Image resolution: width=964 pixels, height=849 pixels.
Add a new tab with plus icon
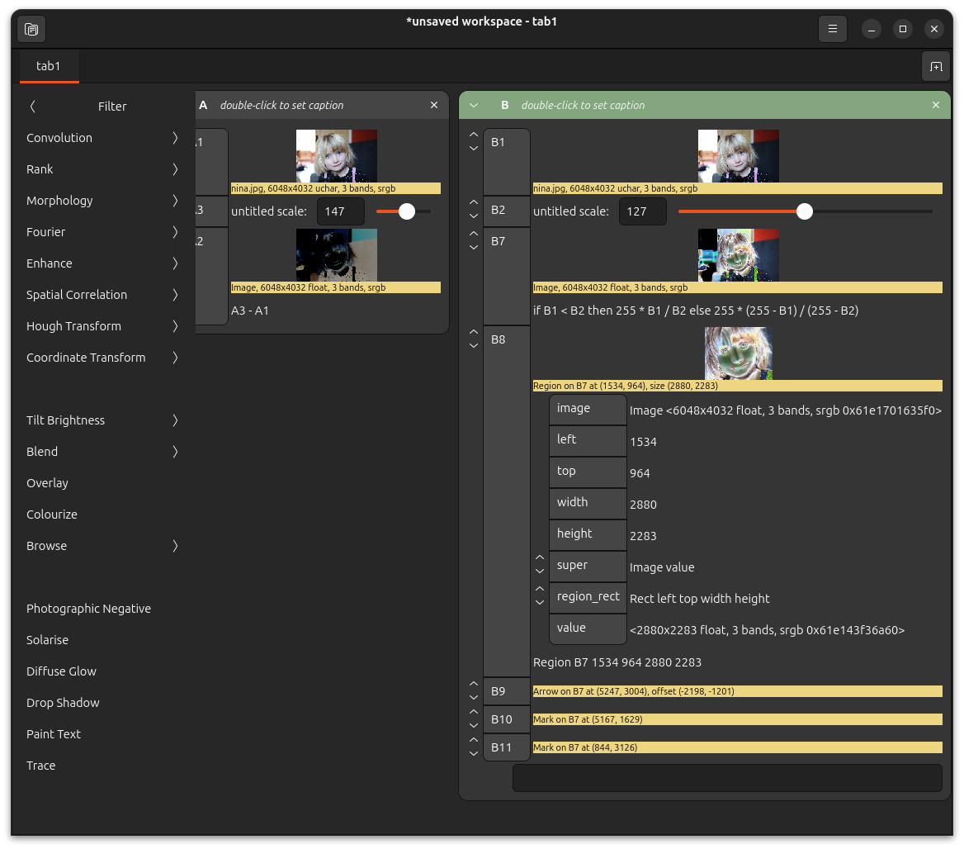click(x=936, y=66)
